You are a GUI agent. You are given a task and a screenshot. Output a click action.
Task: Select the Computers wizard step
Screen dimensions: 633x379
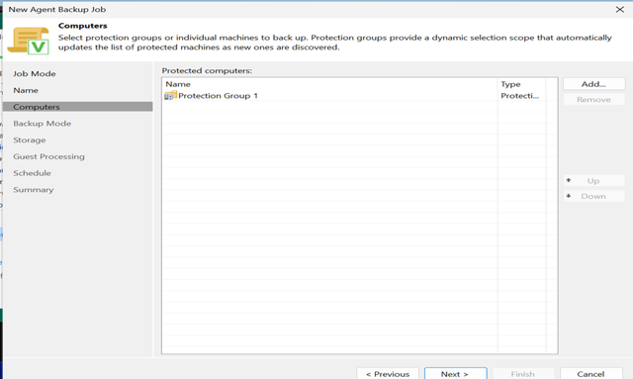[x=78, y=107]
